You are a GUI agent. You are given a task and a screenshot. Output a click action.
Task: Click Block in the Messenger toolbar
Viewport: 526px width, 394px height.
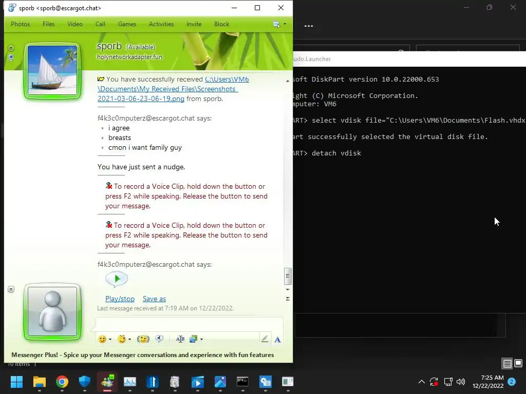(x=221, y=24)
